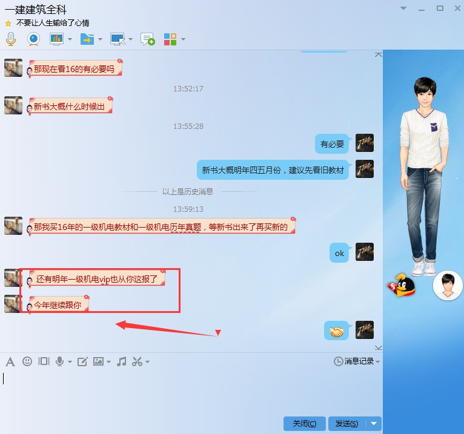
Task: Click message 那我买16年的一级机电教材和一级机电历年真题
Action: click(161, 227)
